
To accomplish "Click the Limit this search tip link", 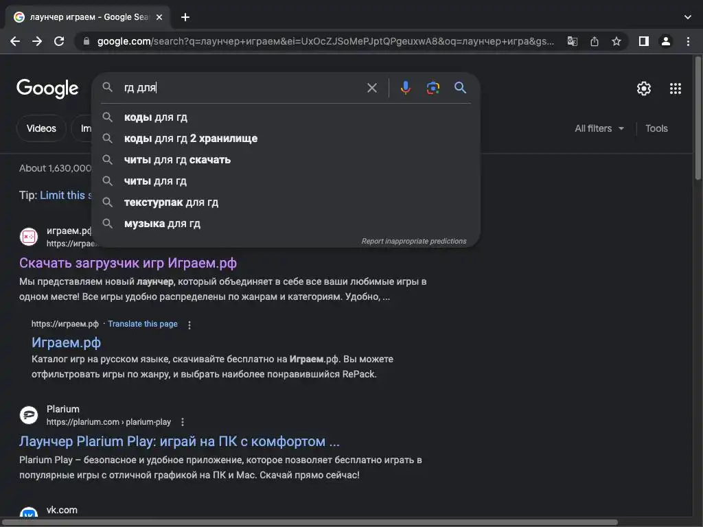I will (65, 196).
